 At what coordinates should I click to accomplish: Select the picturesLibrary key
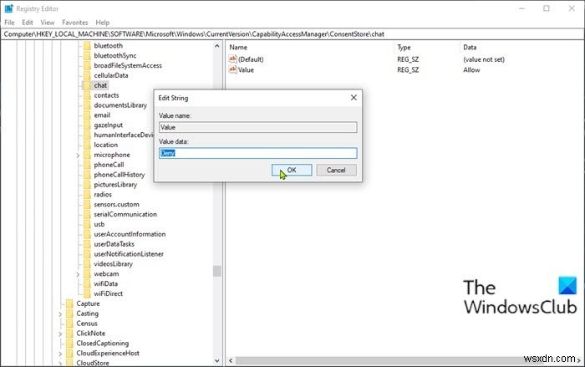coord(115,185)
